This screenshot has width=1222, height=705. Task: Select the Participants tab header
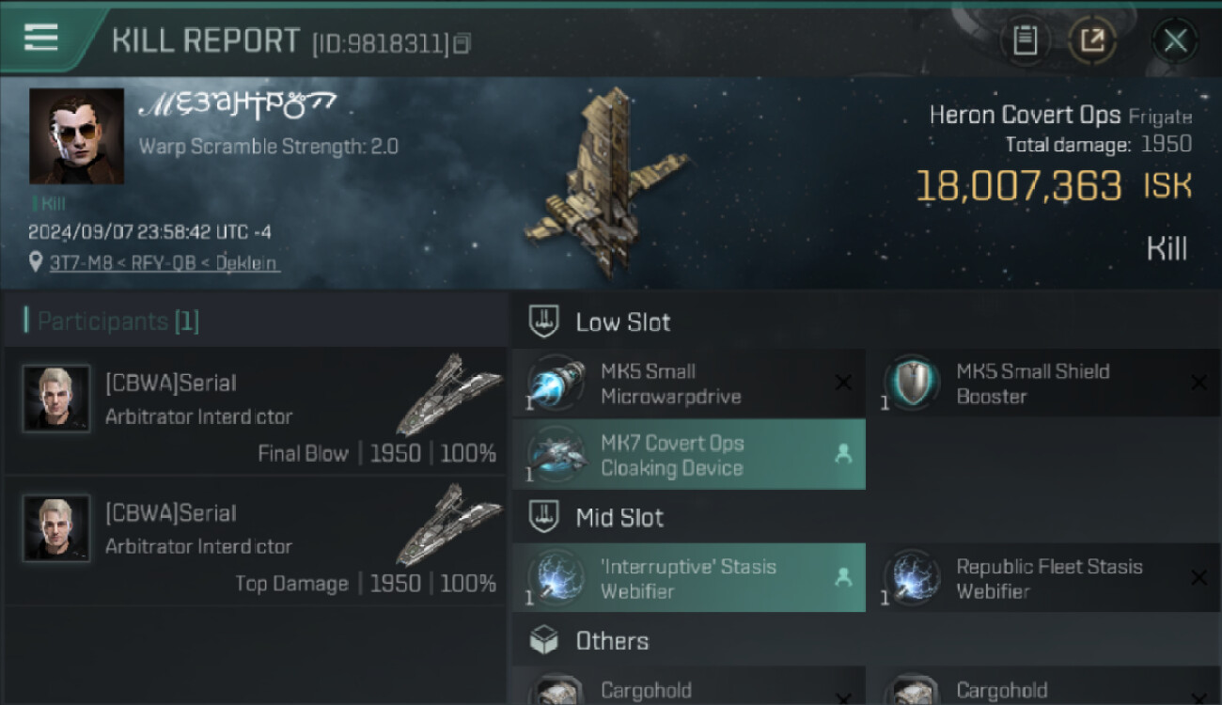click(113, 321)
